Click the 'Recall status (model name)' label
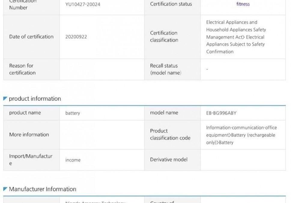 coord(165,69)
